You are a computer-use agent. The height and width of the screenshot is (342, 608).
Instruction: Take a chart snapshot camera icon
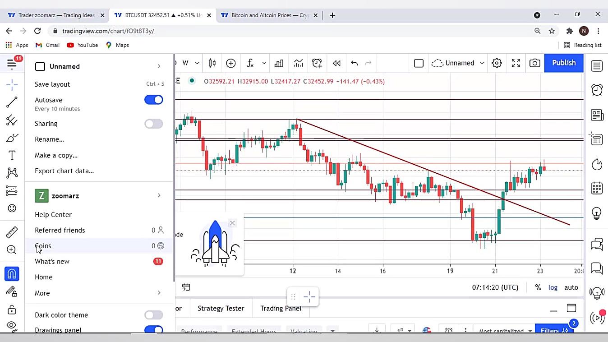(534, 63)
